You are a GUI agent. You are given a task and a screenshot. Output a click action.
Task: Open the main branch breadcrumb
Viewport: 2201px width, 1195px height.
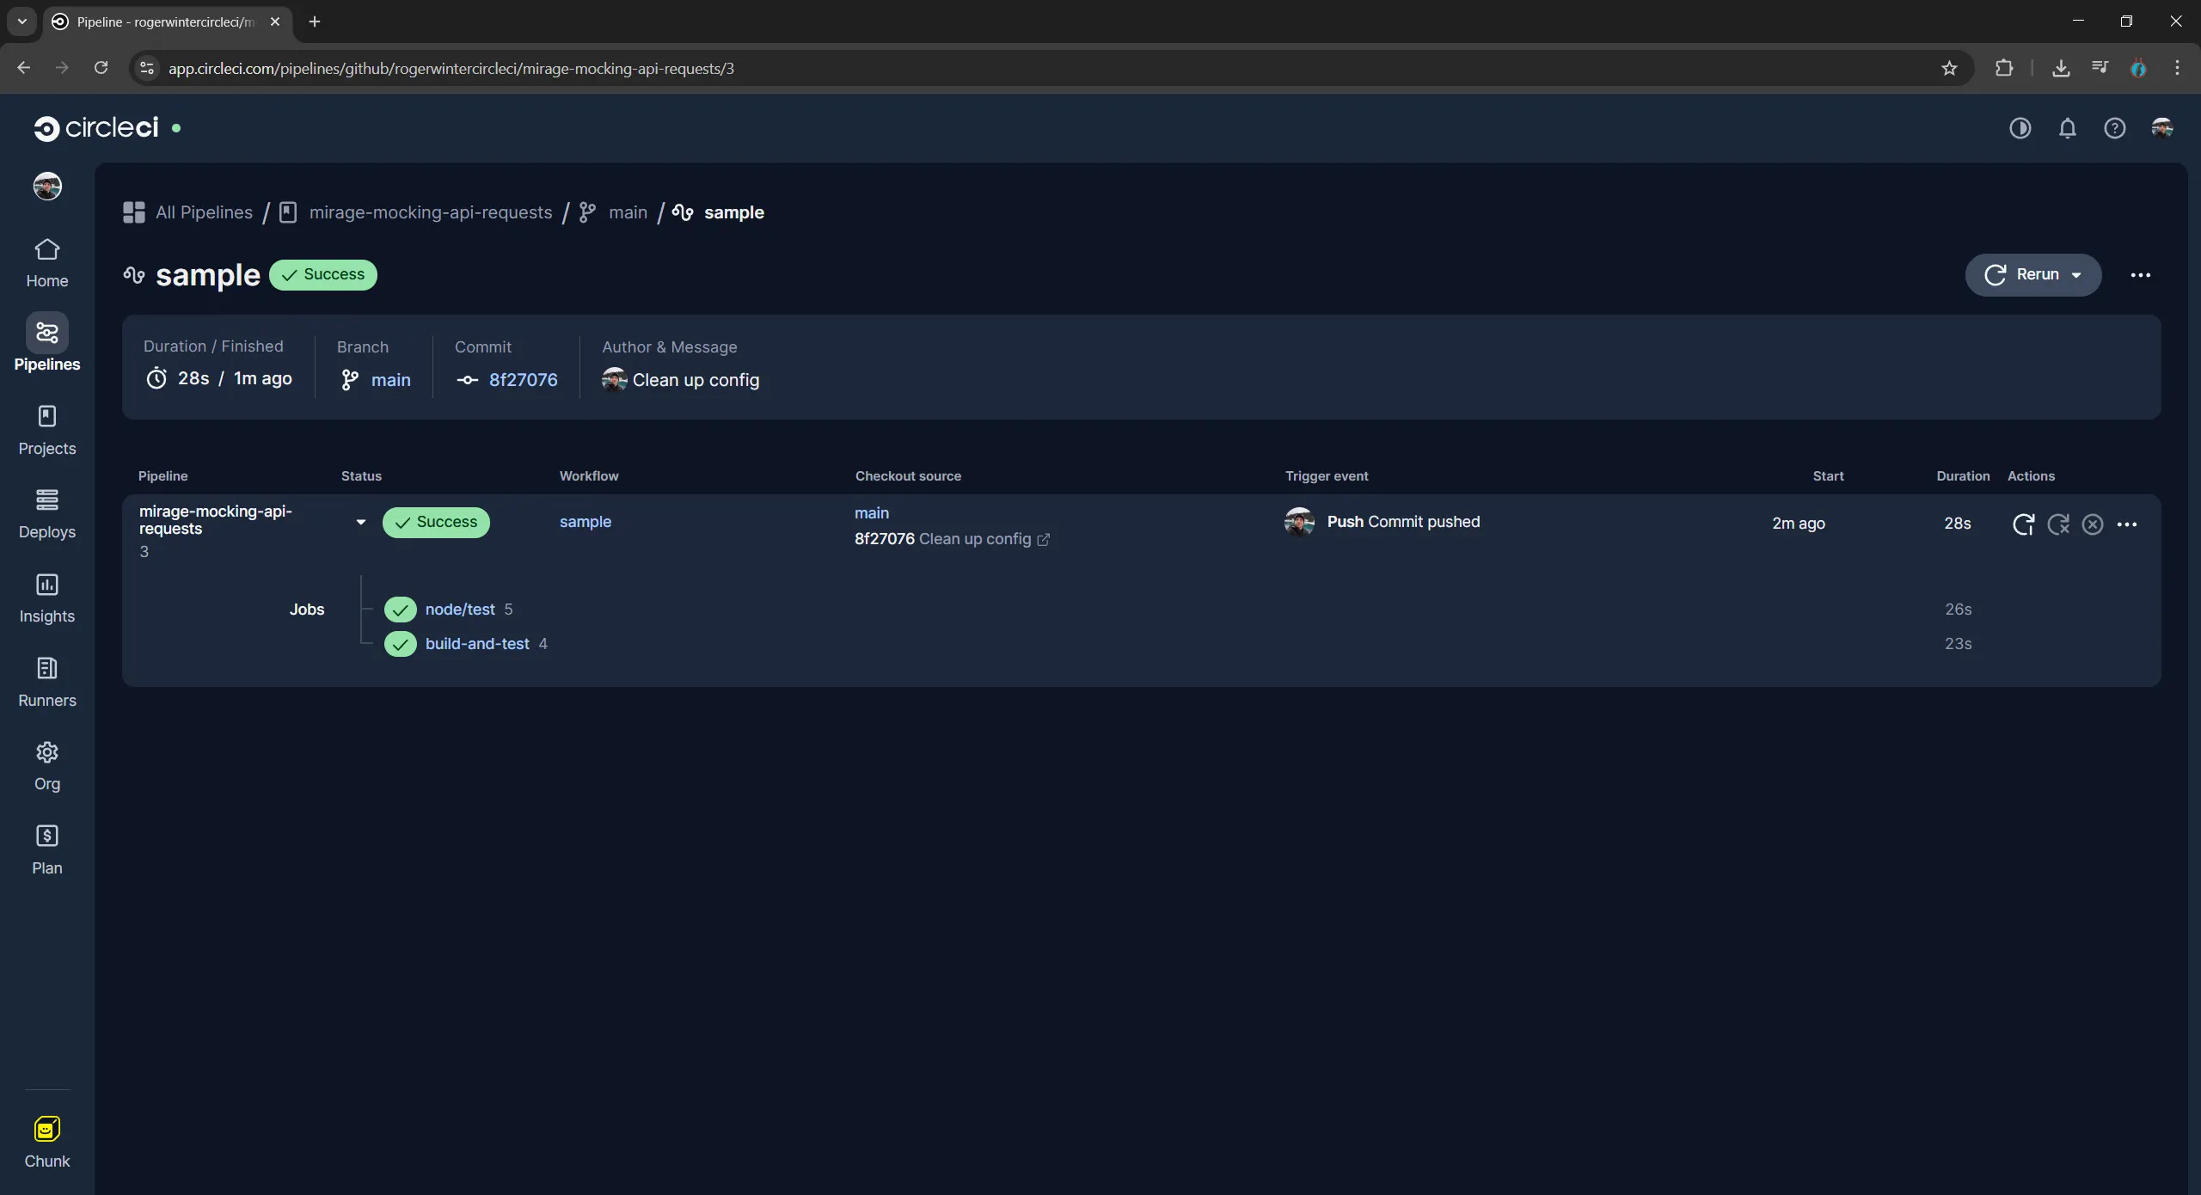click(x=614, y=212)
